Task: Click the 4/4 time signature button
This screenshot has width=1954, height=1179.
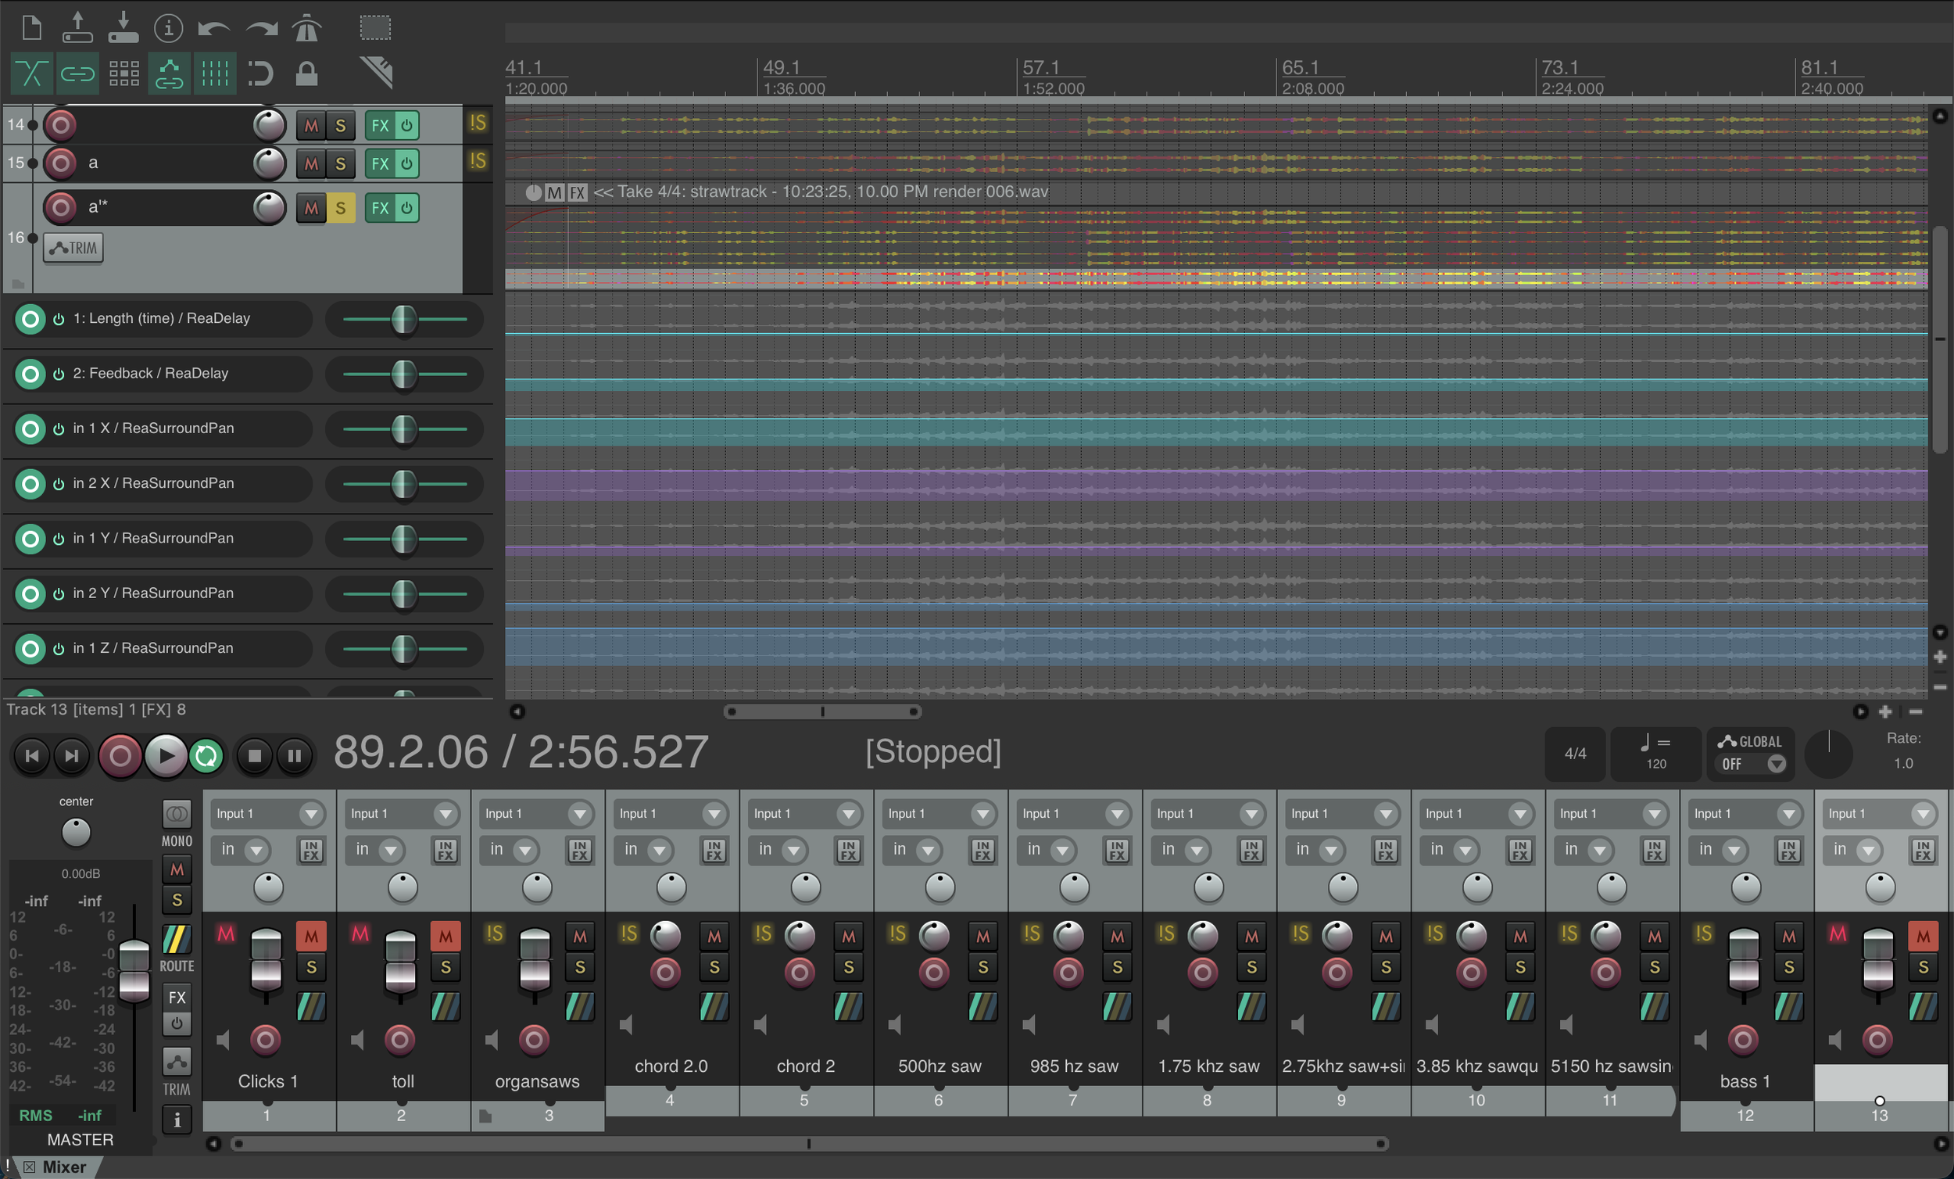Action: (1575, 754)
